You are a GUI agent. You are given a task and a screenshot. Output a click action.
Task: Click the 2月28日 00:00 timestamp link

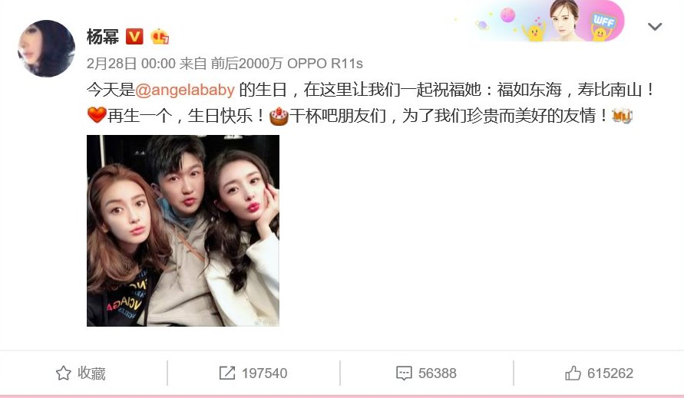pyautogui.click(x=131, y=64)
